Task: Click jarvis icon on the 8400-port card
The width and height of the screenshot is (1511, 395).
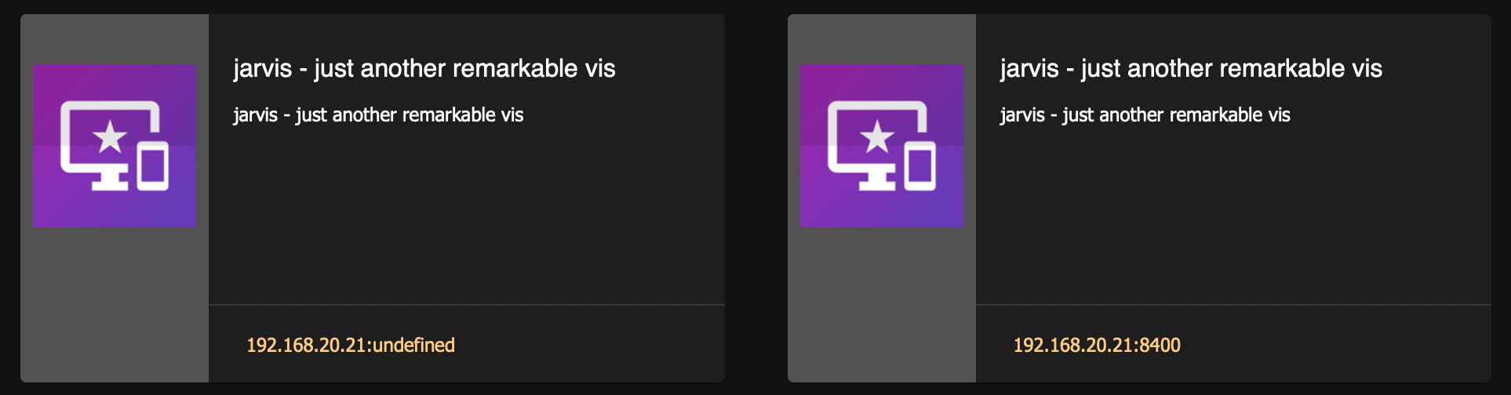Action: point(881,146)
